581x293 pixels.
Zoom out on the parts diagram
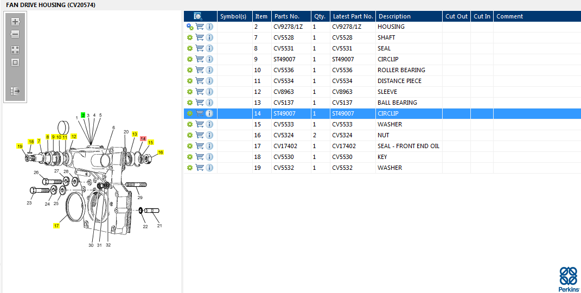(15, 34)
